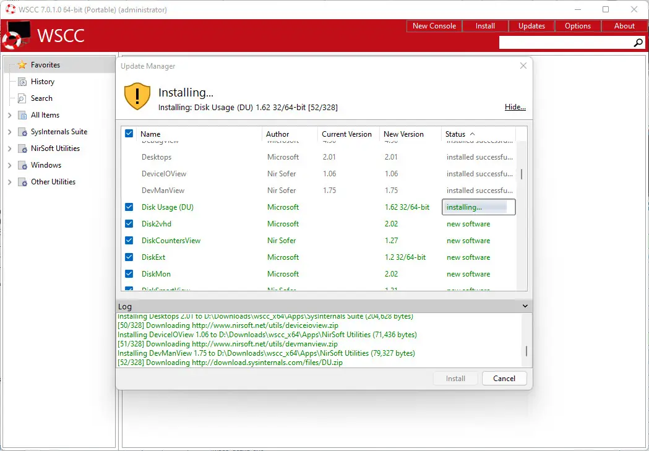Click the magnifier icon in search box
This screenshot has width=649, height=451.
coord(638,43)
